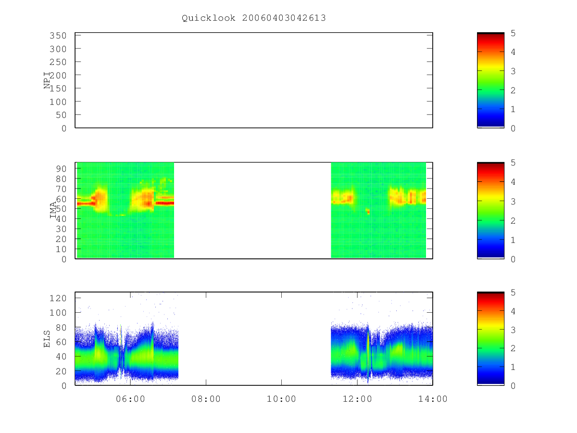Click the 350 tick label on NPI axis

click(58, 36)
